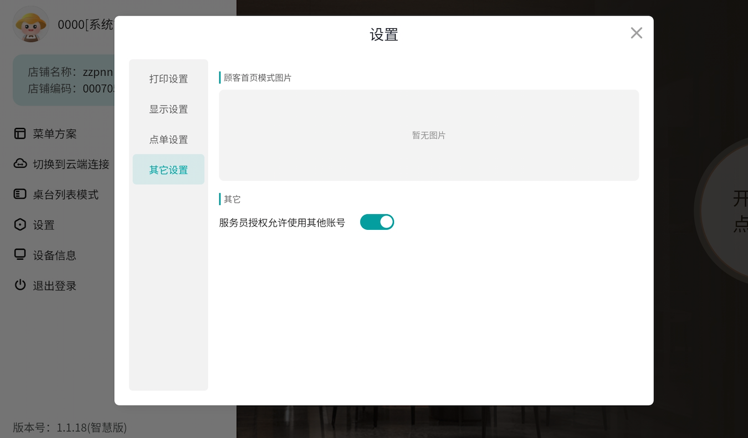Open 菜单方案 using its grid icon
748x438 pixels.
[21, 133]
